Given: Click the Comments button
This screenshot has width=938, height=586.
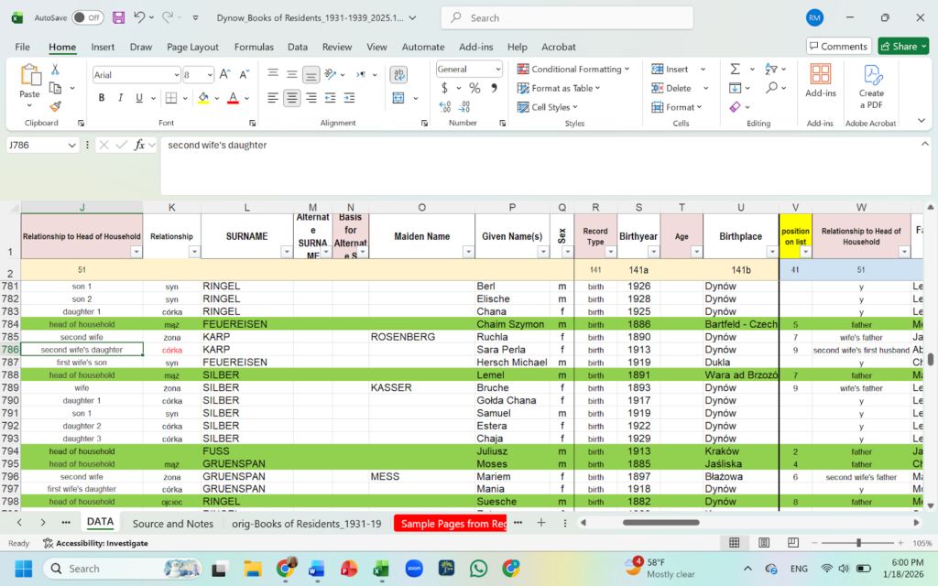Looking at the screenshot, I should point(838,46).
